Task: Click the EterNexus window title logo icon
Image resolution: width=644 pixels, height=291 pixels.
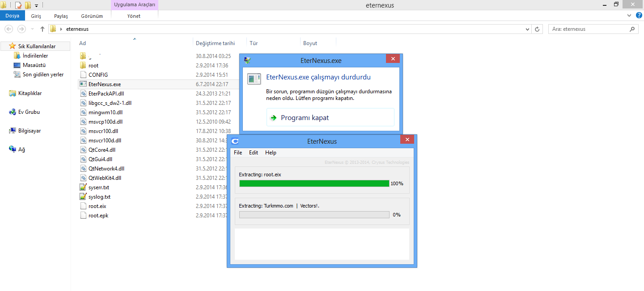Action: pyautogui.click(x=235, y=141)
